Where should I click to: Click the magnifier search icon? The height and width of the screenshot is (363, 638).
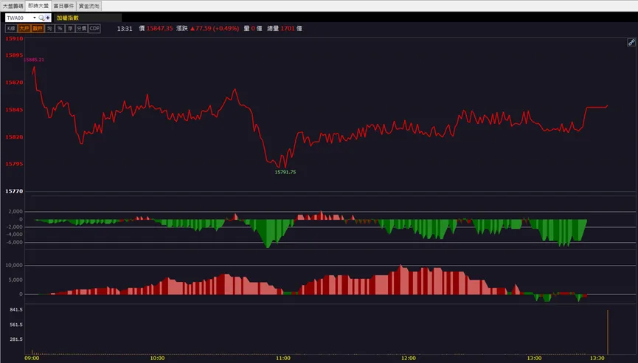tap(41, 18)
